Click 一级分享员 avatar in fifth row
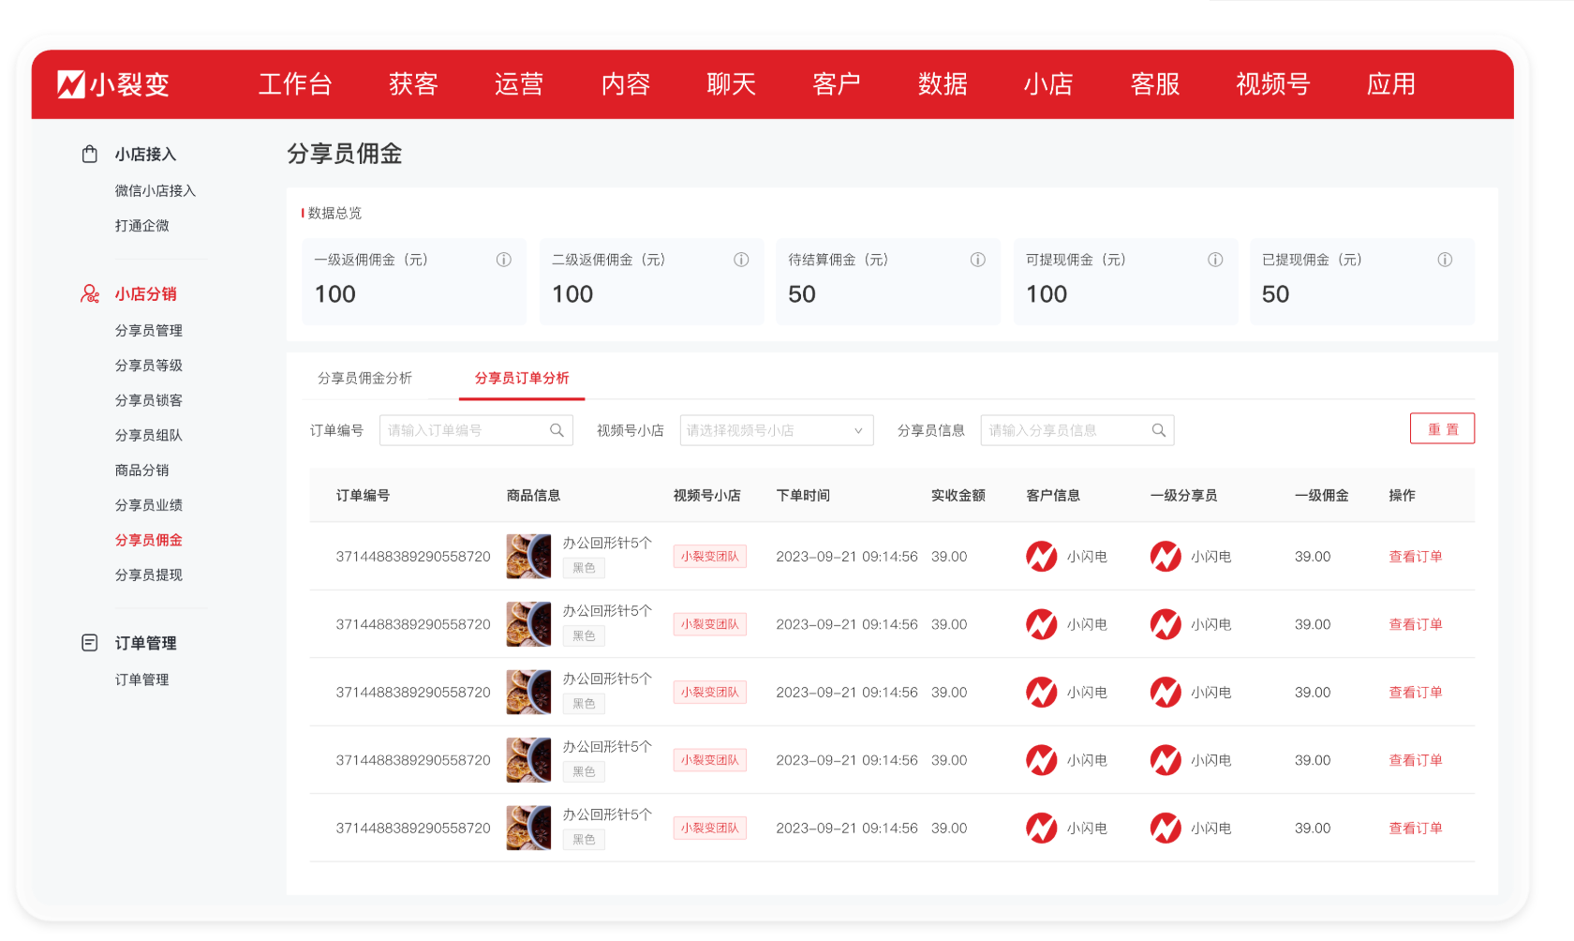The width and height of the screenshot is (1574, 941). (x=1166, y=828)
